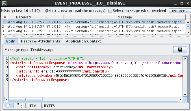Click message body horizontal scroll left arrow
This screenshot has height=111, width=191.
point(6,99)
